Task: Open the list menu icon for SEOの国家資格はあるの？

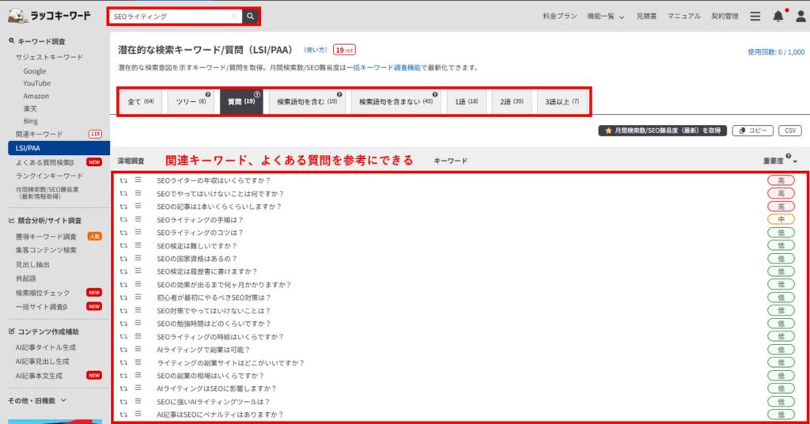Action: (x=138, y=258)
